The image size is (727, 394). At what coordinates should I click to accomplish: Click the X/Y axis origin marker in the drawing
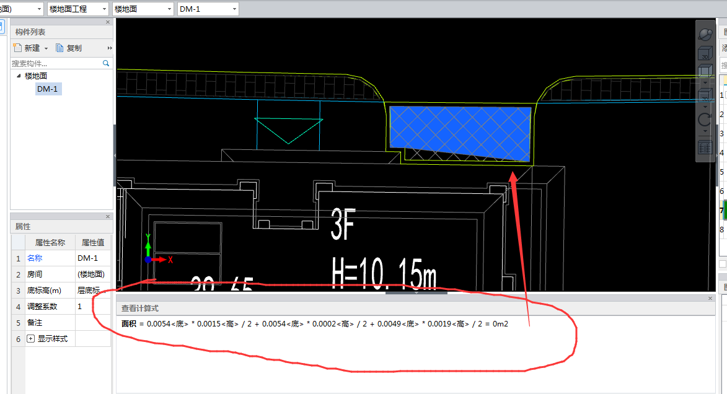point(148,259)
